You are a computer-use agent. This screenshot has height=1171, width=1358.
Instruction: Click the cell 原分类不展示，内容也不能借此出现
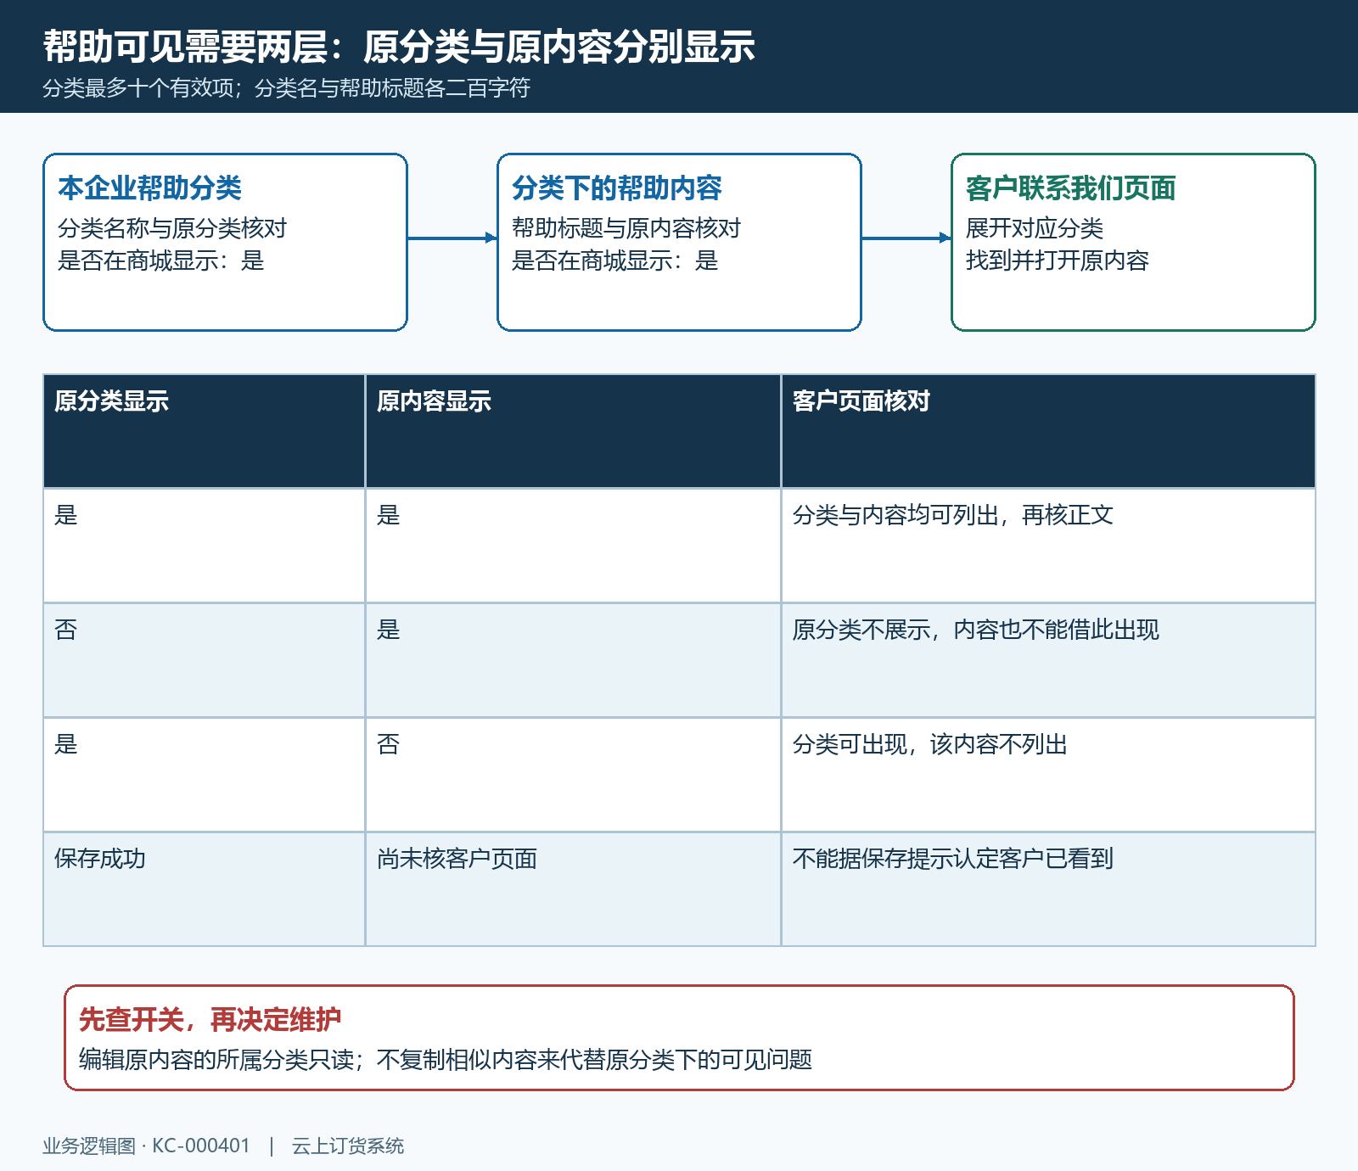click(x=1048, y=660)
